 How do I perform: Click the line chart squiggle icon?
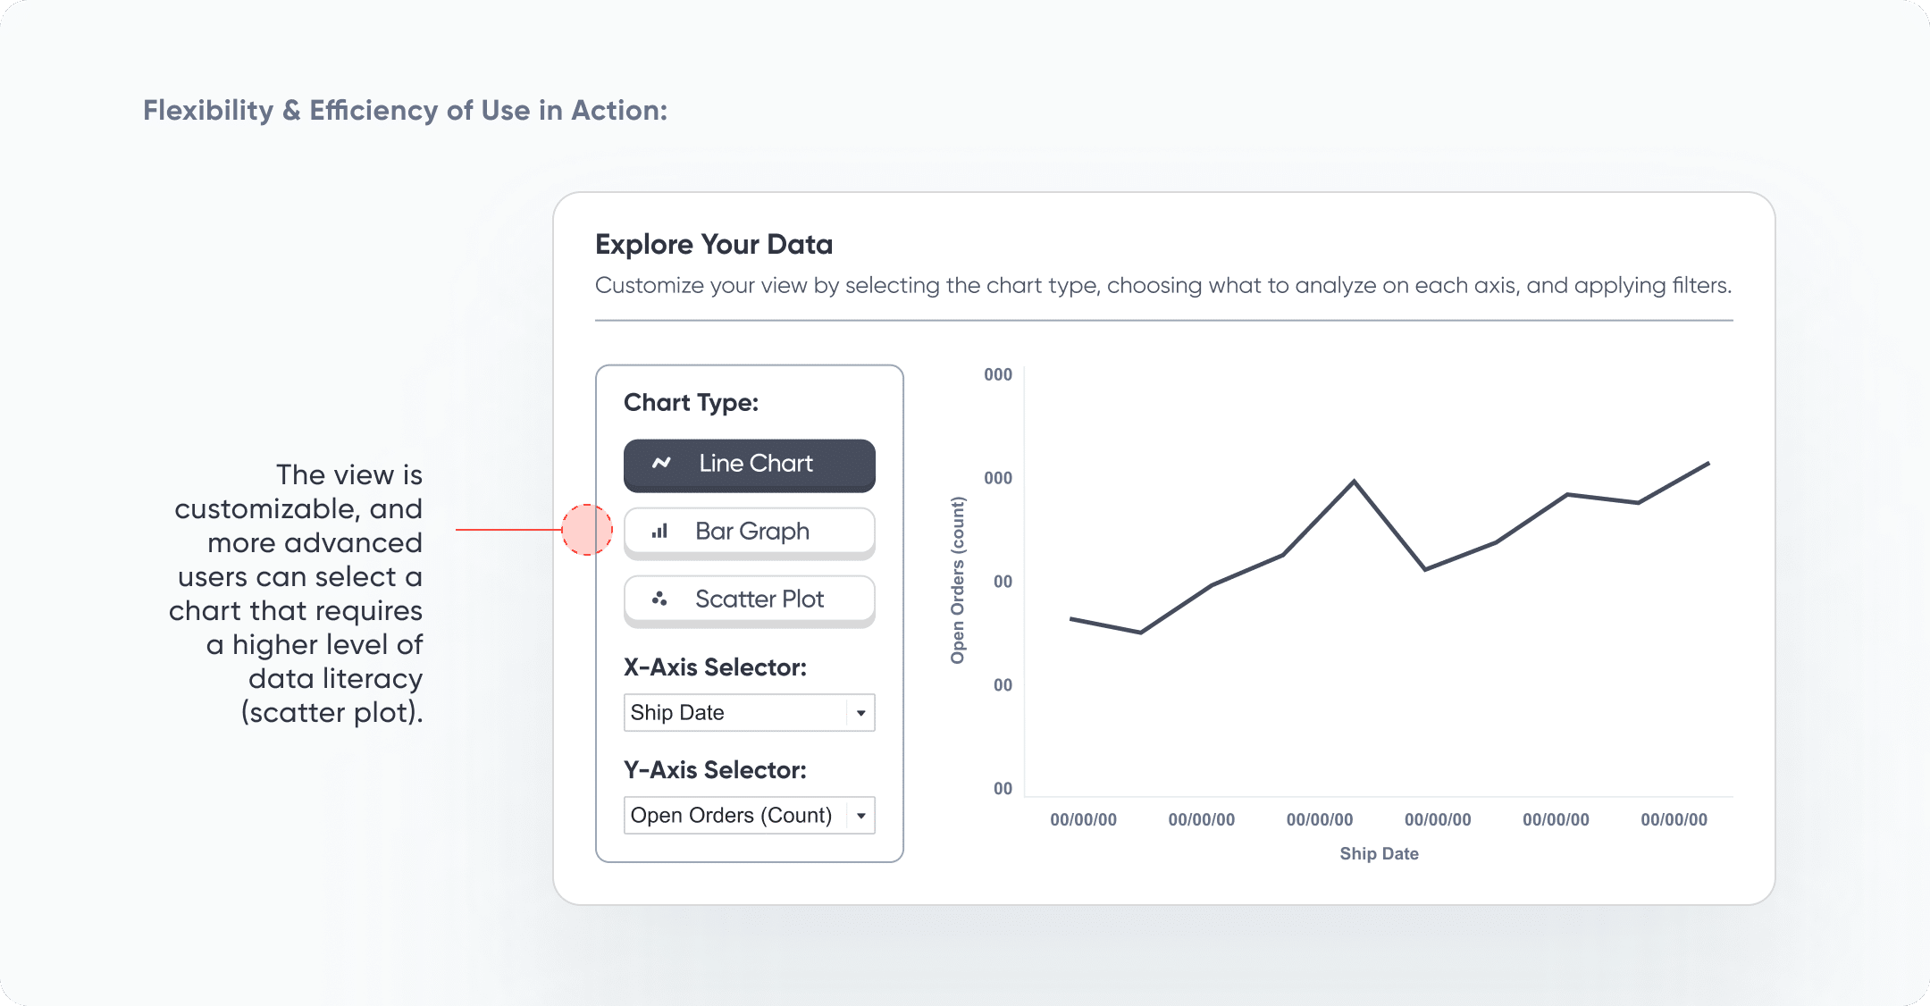661,463
